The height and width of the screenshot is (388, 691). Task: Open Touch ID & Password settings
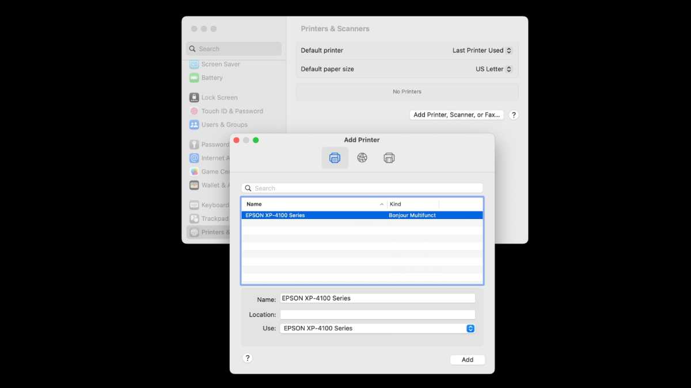tap(226, 111)
